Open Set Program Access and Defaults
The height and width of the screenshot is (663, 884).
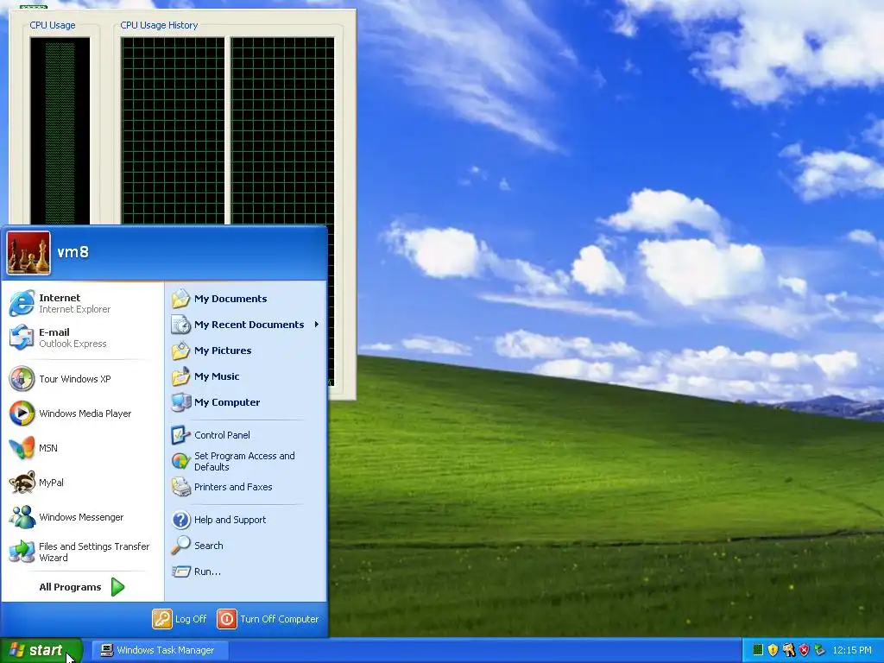(246, 461)
